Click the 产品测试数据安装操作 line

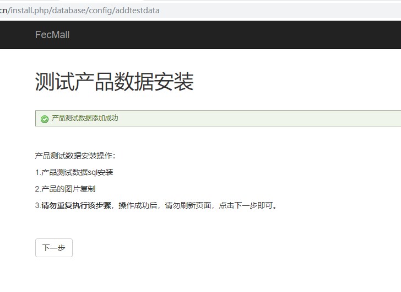point(75,156)
